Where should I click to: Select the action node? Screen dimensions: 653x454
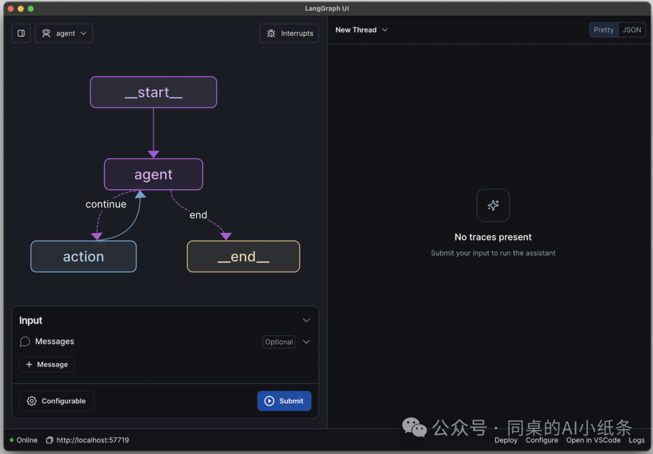[x=83, y=257]
